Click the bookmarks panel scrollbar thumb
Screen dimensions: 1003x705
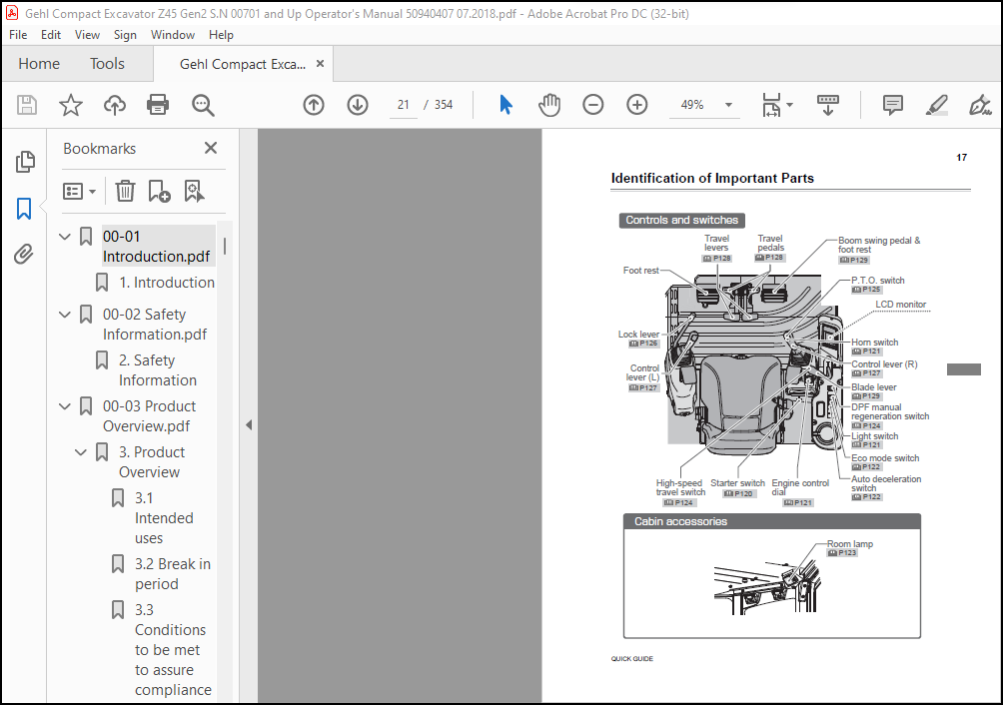click(225, 247)
